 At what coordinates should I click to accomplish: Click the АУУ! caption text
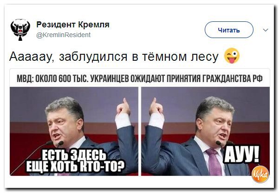point(241,154)
